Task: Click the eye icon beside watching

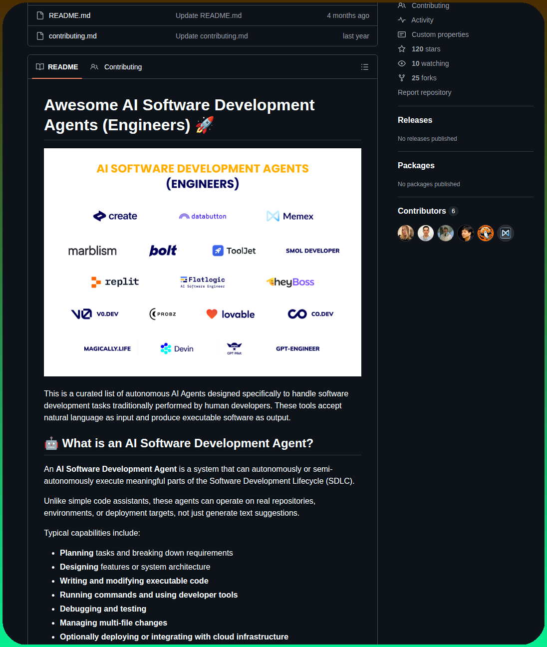Action: coord(402,63)
